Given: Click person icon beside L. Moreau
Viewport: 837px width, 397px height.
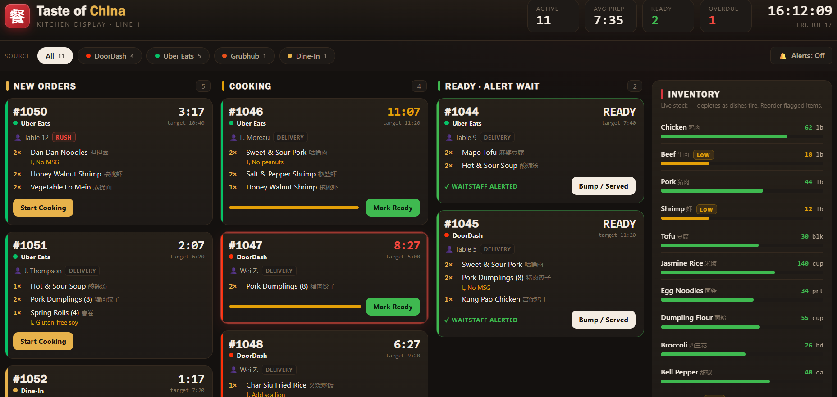Looking at the screenshot, I should click(x=233, y=137).
